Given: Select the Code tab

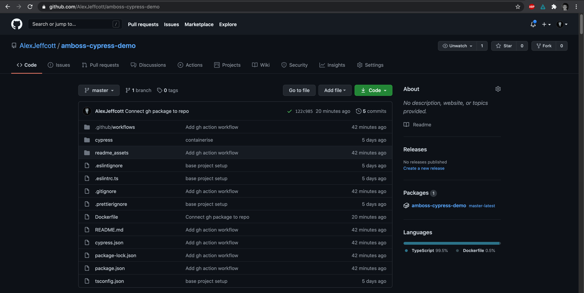Looking at the screenshot, I should [x=27, y=65].
